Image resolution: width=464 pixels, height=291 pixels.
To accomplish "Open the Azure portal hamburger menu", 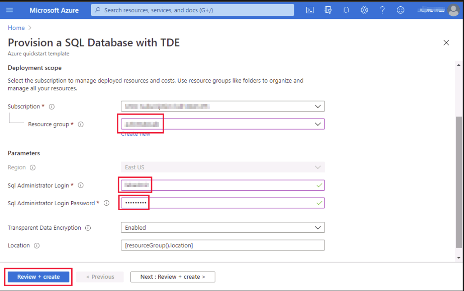I will (10, 10).
